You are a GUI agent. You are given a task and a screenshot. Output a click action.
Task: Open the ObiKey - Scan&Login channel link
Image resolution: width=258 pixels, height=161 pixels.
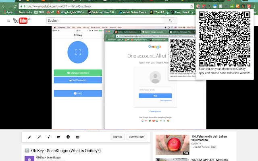coord(48,157)
